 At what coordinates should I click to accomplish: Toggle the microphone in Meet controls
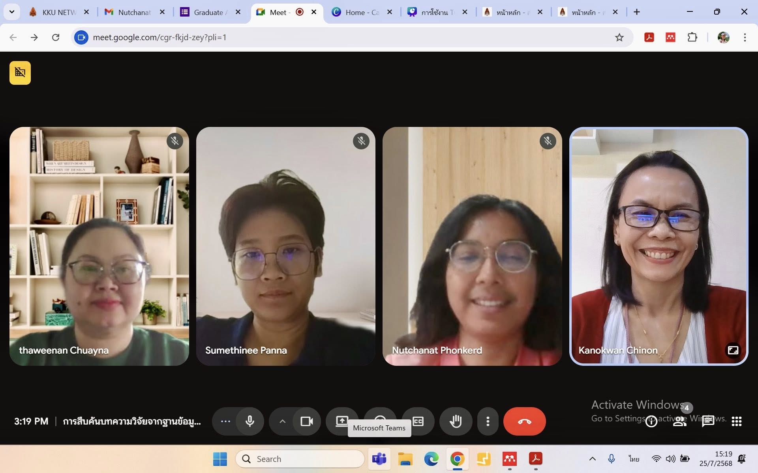click(x=250, y=421)
